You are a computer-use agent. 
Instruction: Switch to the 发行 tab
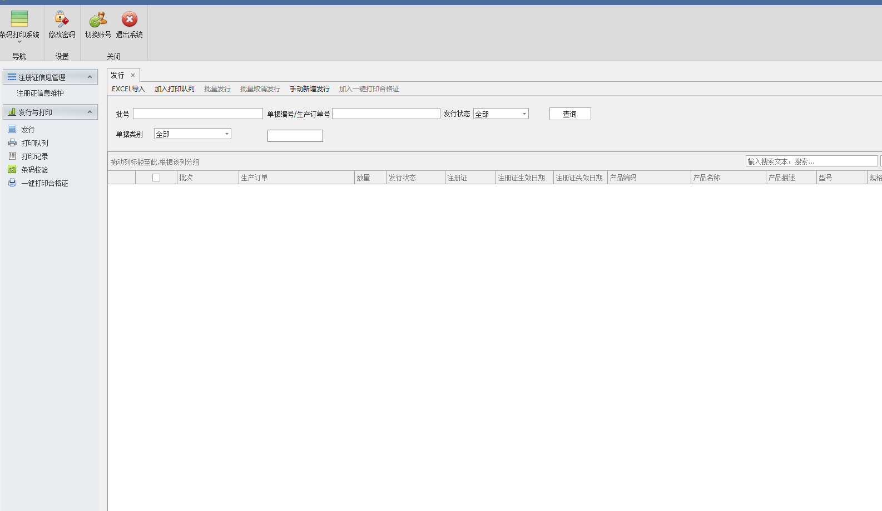117,75
